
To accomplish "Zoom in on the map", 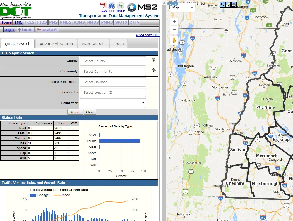I will click(x=174, y=21).
